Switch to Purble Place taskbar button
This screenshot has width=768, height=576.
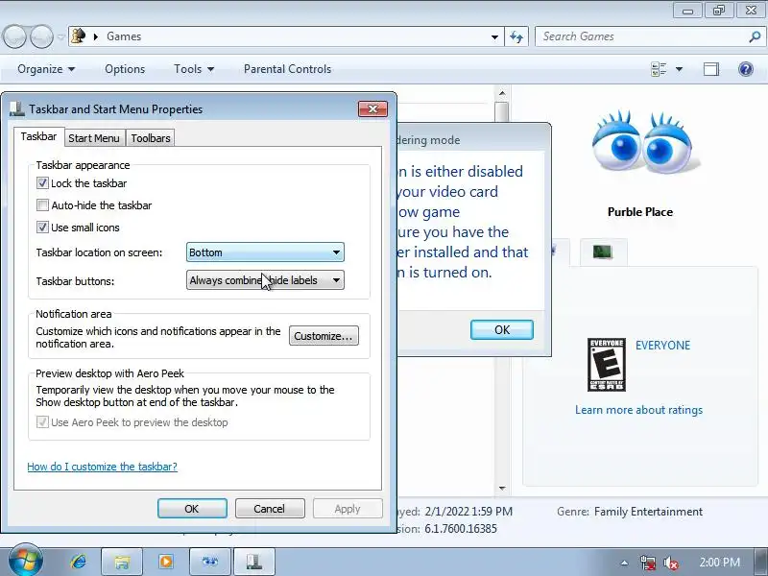(x=209, y=562)
